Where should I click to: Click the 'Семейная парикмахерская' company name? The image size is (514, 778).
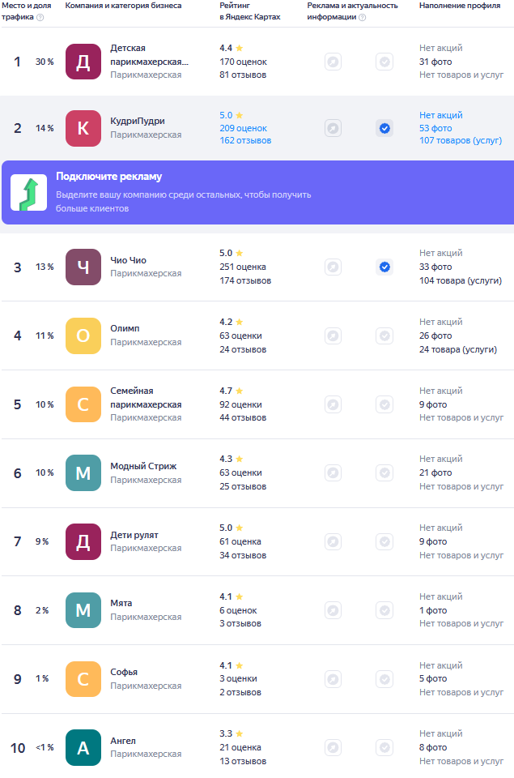[x=146, y=398]
